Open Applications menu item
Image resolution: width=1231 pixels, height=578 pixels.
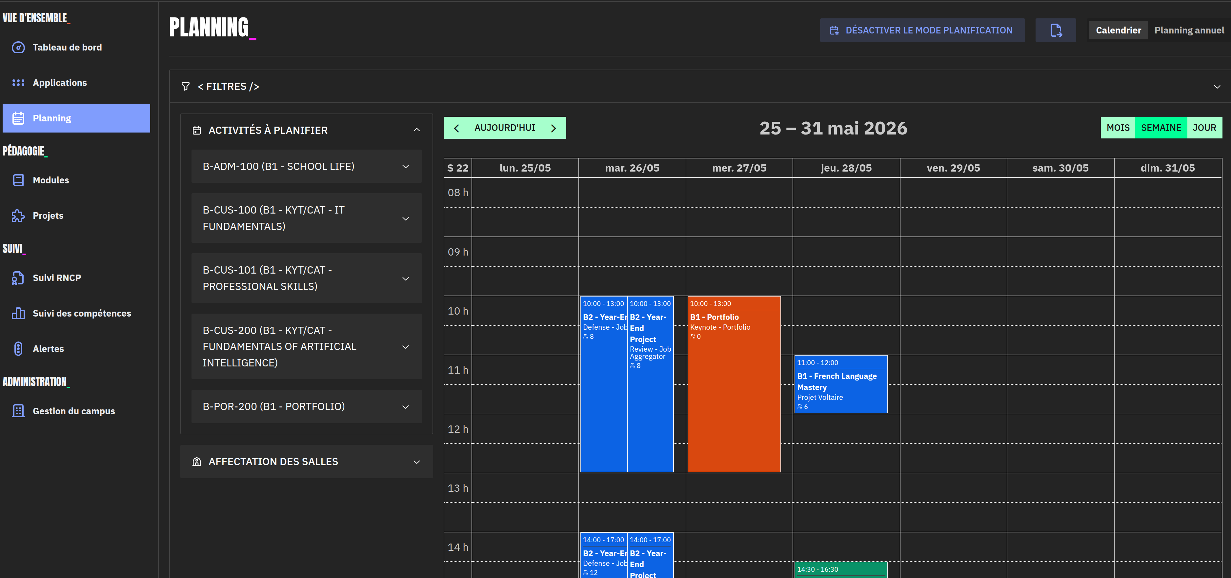click(x=76, y=83)
